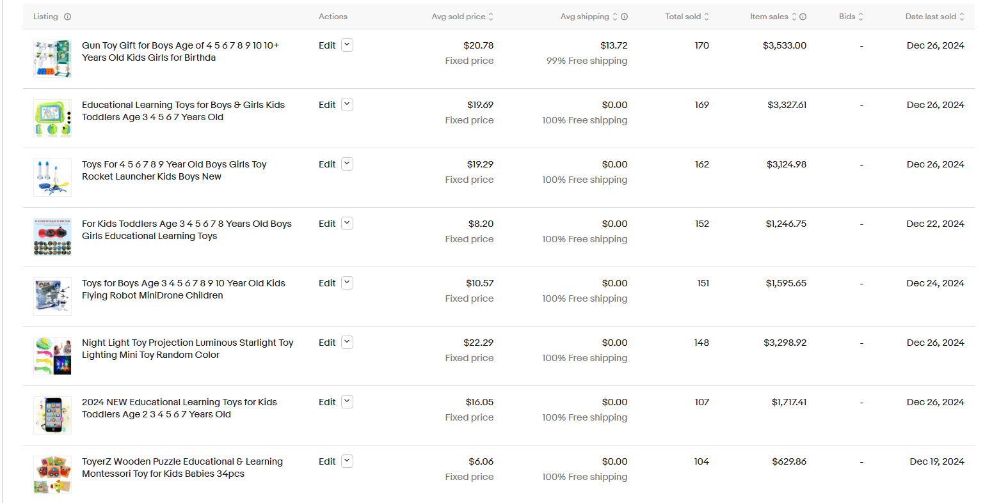
Task: Click the ToyerZ Wooden Puzzle thumbnail
Action: click(52, 475)
